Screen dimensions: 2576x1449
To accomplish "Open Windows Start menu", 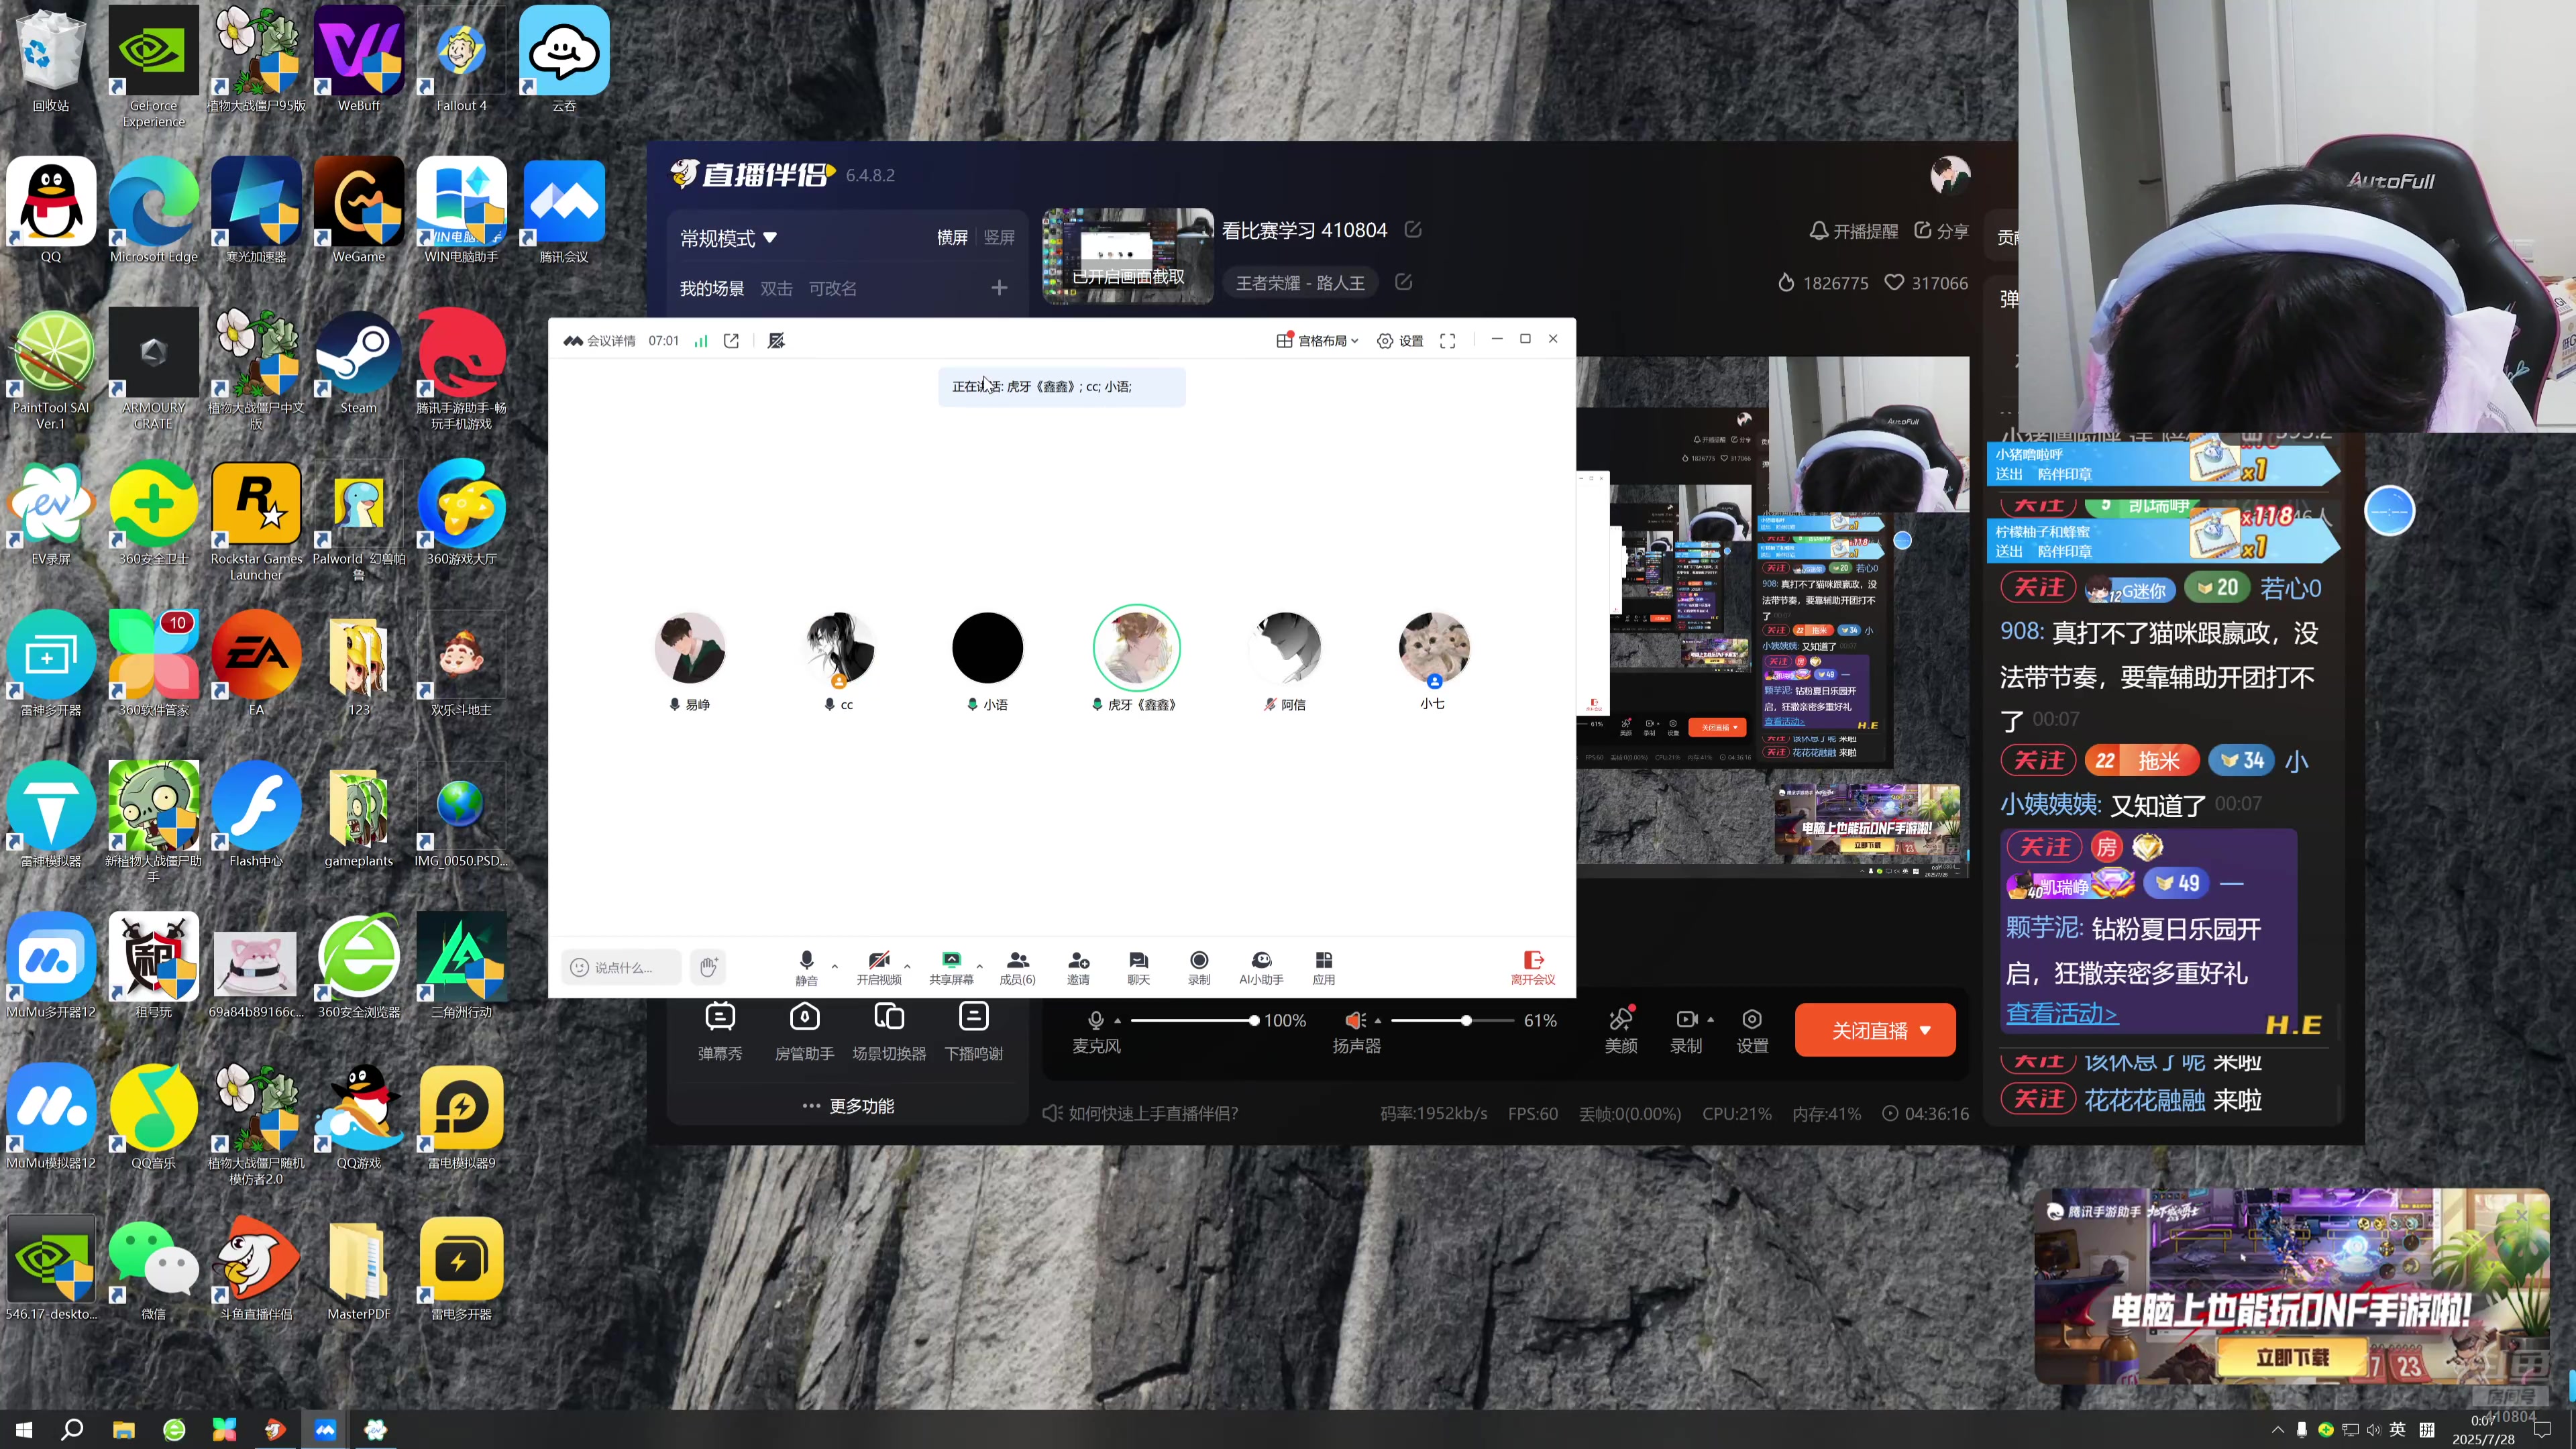I will coord(24,1429).
